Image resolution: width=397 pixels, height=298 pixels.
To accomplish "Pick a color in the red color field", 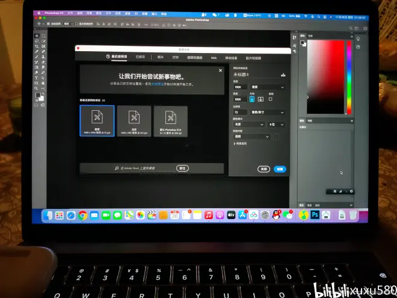I will tap(325, 77).
